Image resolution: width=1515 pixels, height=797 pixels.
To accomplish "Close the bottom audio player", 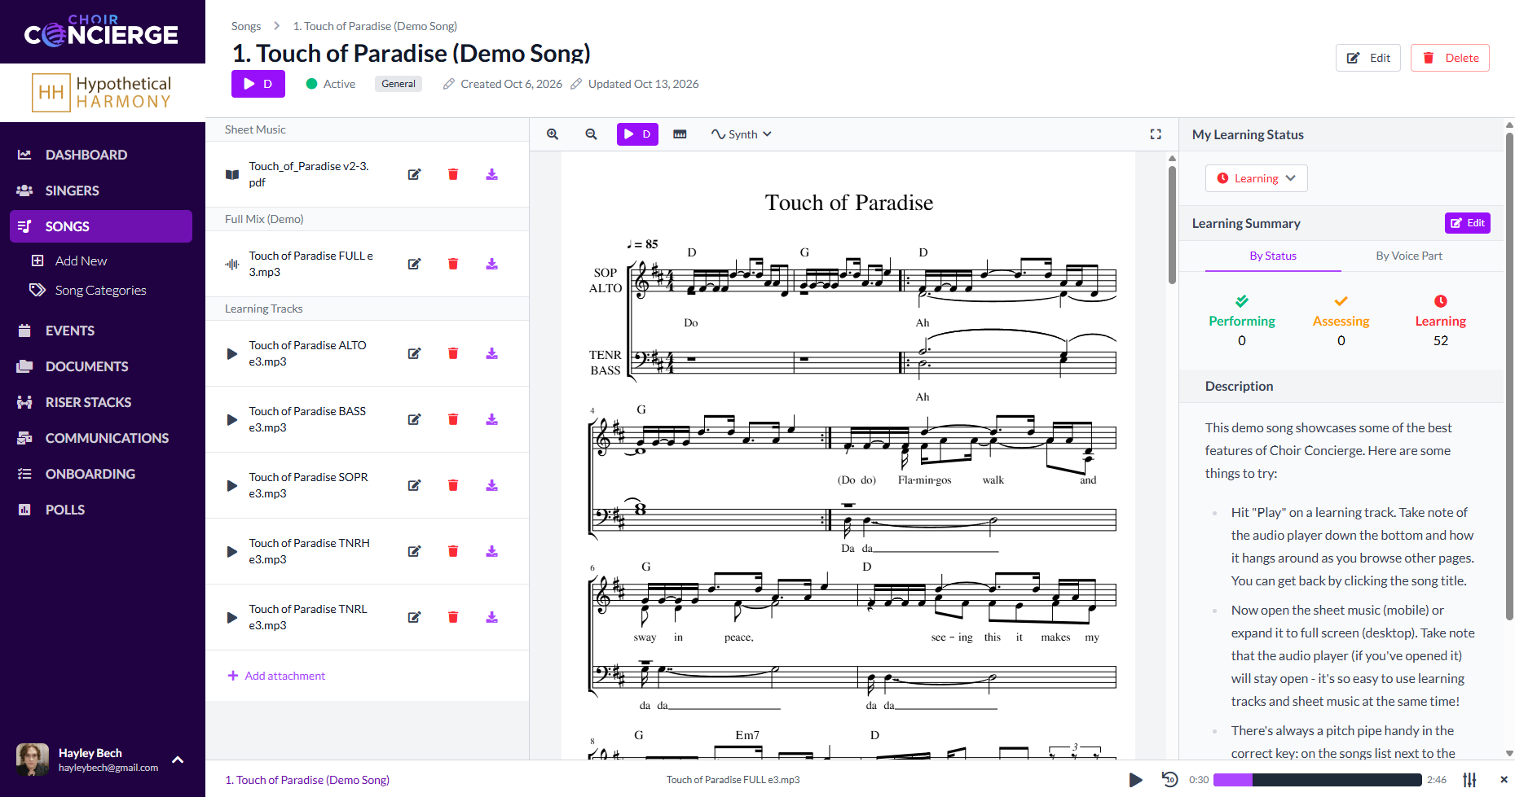I will click(x=1504, y=780).
